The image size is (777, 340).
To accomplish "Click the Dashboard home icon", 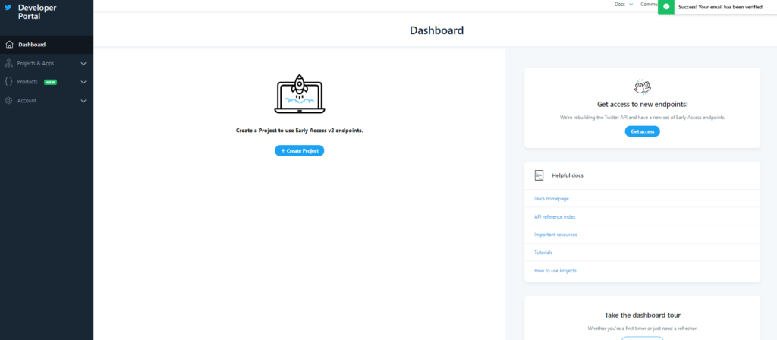I will (8, 45).
